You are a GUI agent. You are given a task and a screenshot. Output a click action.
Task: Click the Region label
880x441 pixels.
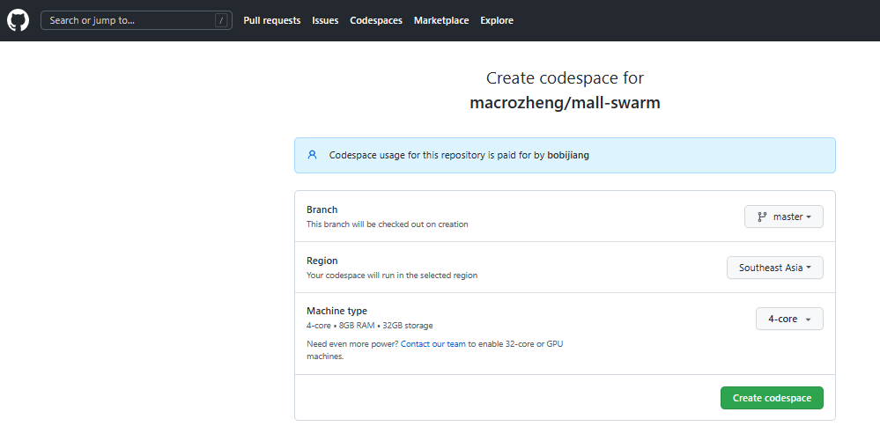point(322,261)
